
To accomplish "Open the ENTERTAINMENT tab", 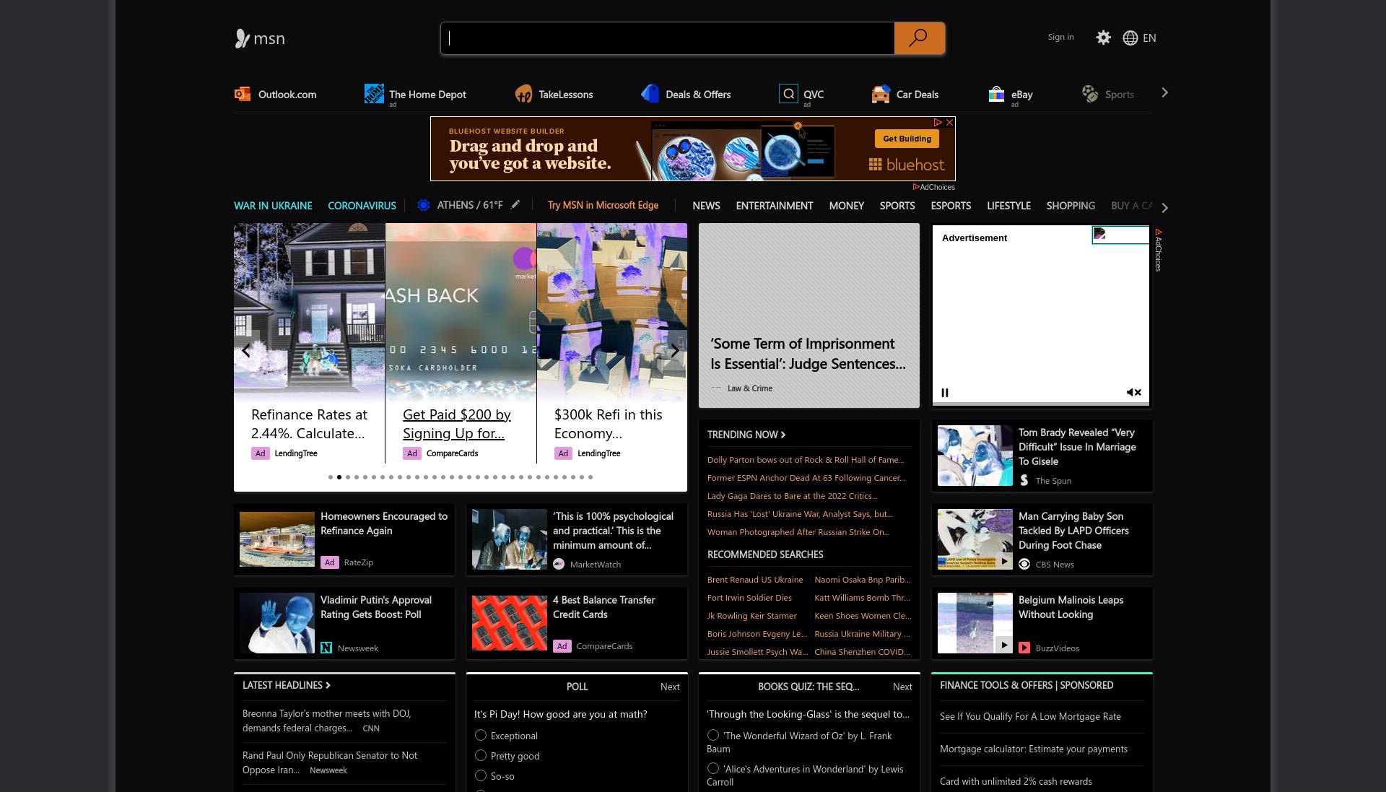I will click(775, 206).
